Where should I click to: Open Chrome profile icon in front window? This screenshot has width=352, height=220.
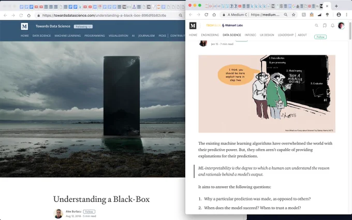tap(339, 15)
